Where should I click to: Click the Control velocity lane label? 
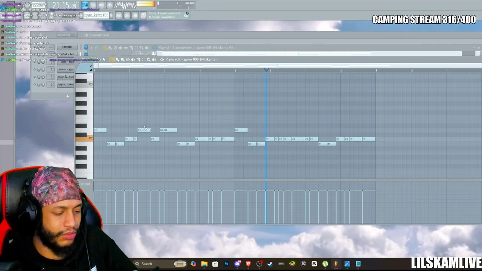(84, 184)
